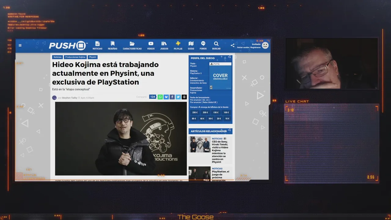Viewport: 391px width, 220px height.
Task: Click the share icon in the site header
Action: [x=232, y=45]
